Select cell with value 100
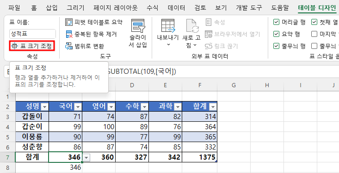Viewport: 339px width, 173px height. coord(99,127)
